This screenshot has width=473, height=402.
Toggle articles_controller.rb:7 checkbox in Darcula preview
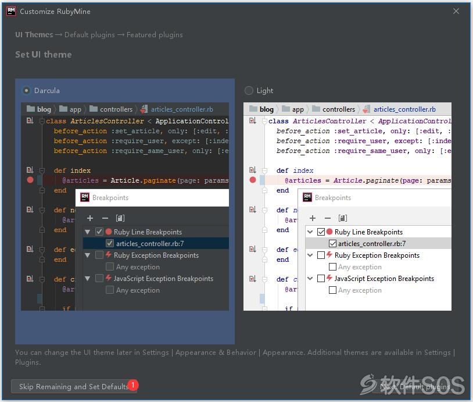(110, 243)
